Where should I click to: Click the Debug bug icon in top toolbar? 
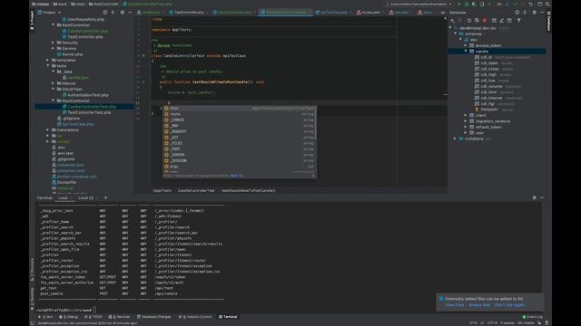pos(467,4)
